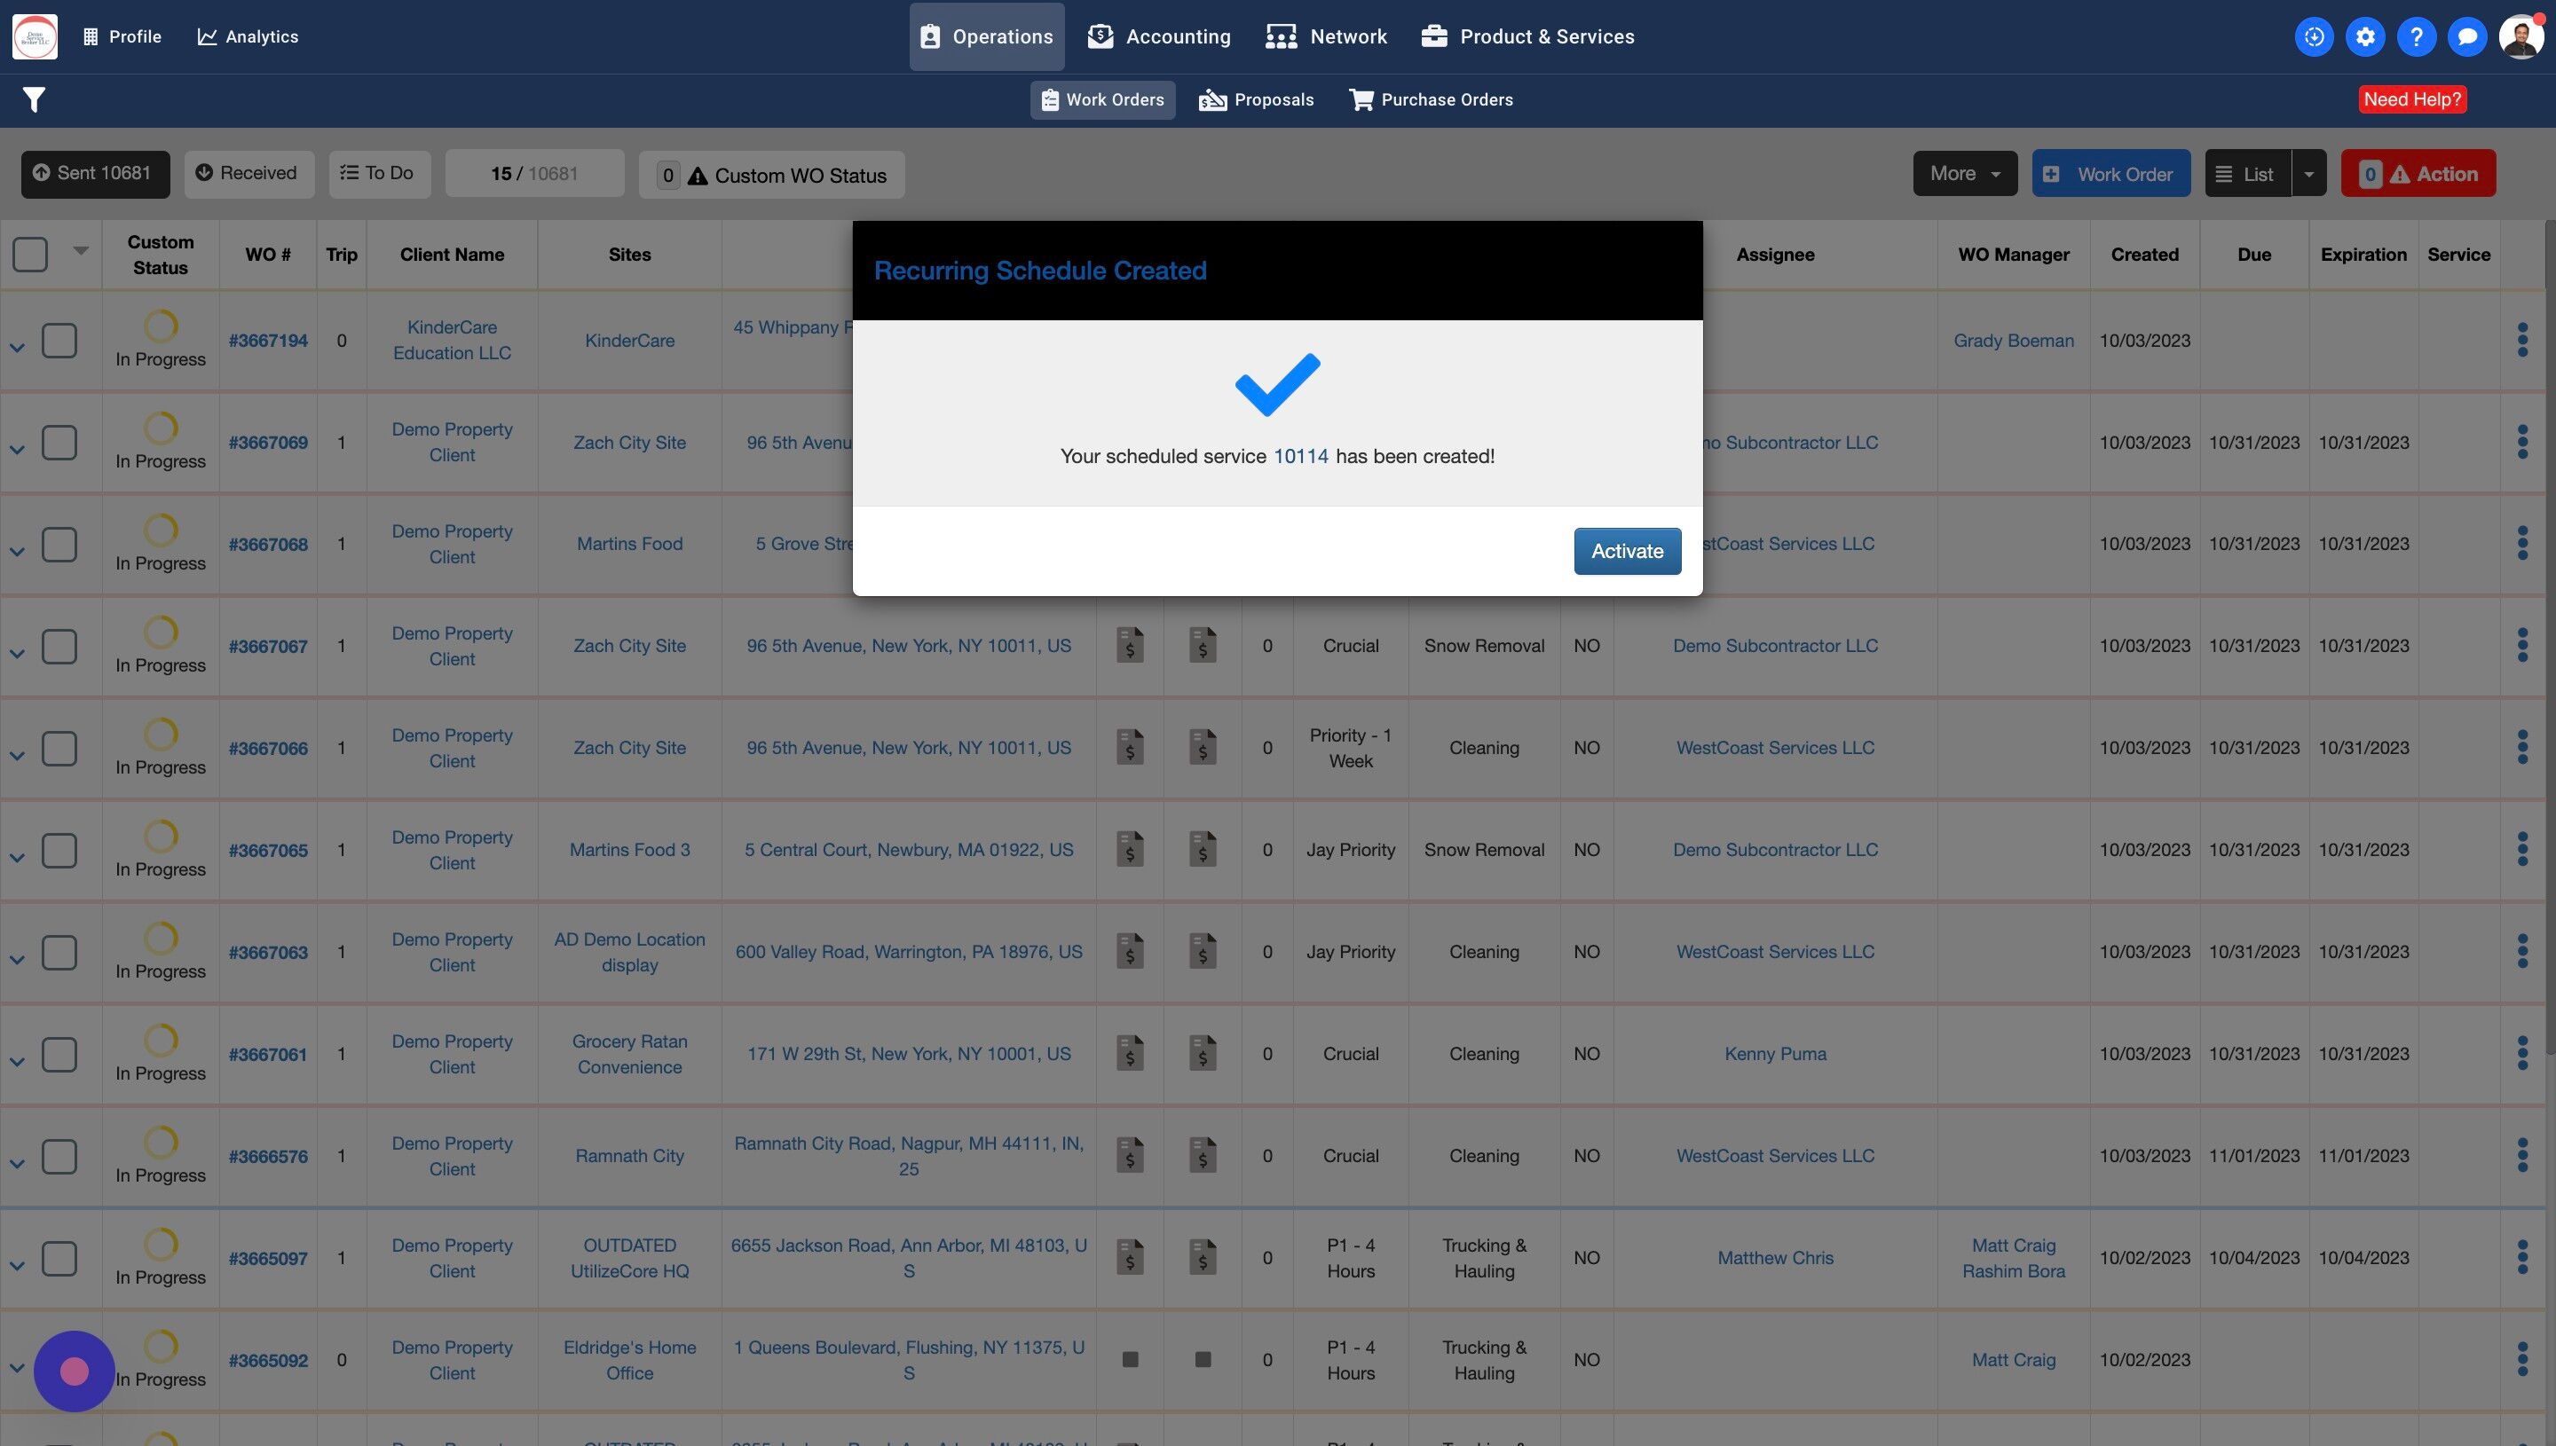Click the clock shortcut icon in header

2314,36
